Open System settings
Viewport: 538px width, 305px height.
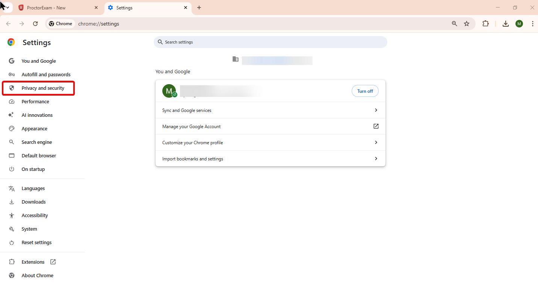(x=29, y=229)
